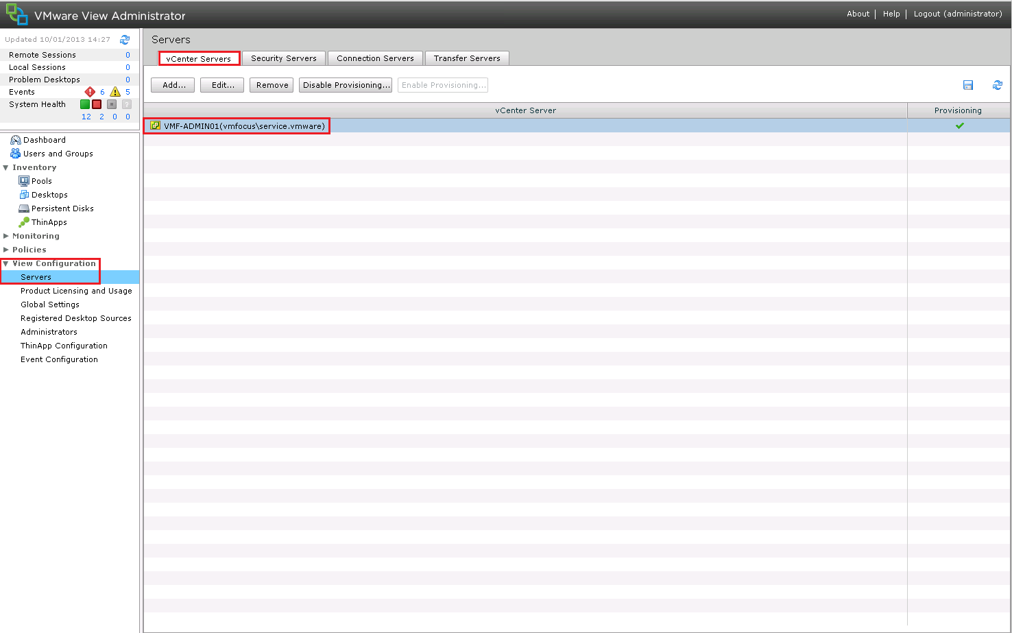Switch to the Security Servers tab
The width and height of the screenshot is (1012, 633).
pos(283,58)
